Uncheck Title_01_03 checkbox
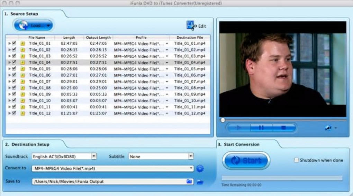Image resolution: width=353 pixels, height=196 pixels. pos(14,56)
